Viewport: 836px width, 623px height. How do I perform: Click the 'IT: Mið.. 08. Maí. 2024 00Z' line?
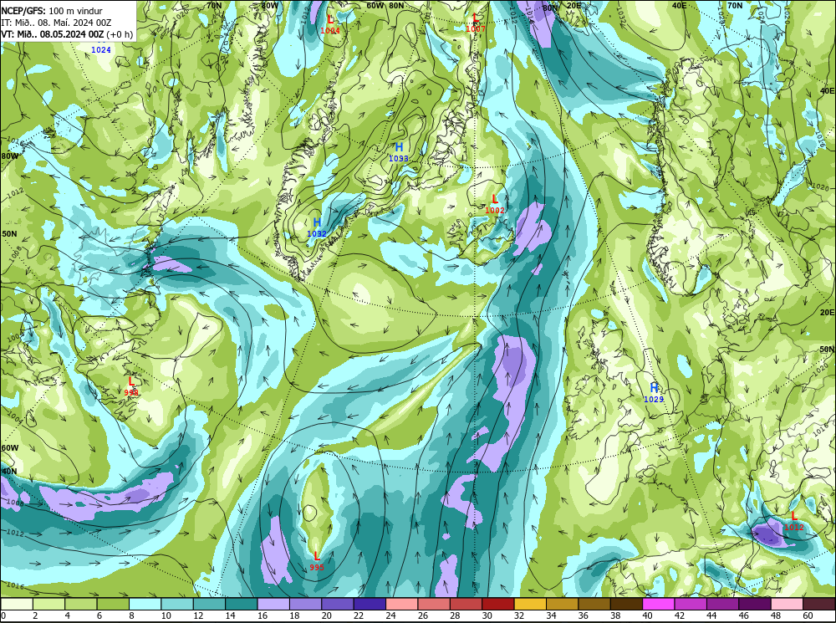(x=56, y=23)
